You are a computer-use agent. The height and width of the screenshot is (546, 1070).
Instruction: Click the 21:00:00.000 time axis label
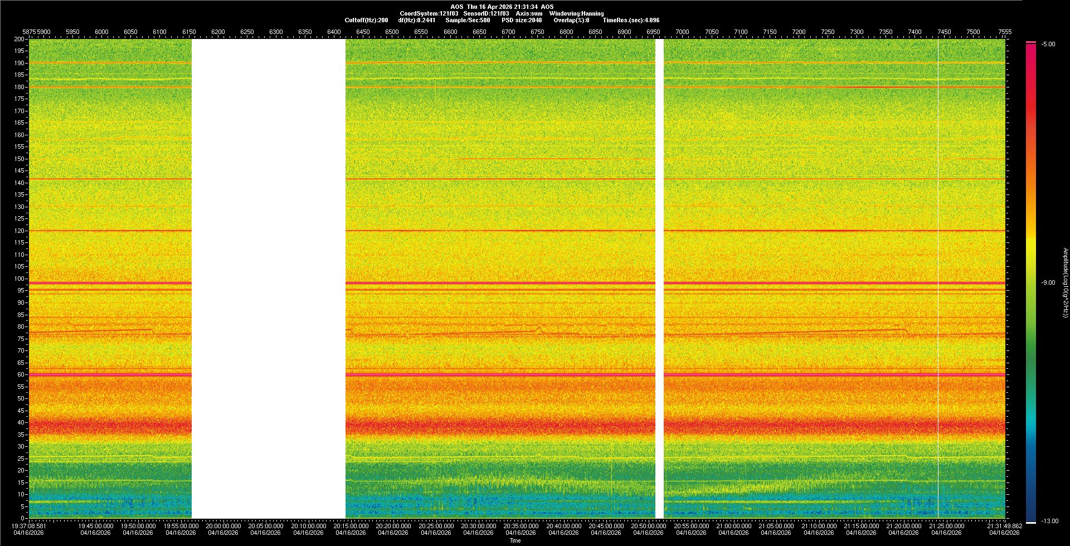point(733,526)
